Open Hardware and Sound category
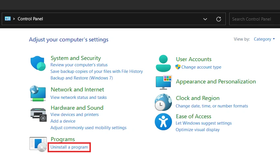The width and height of the screenshot is (280, 154). click(77, 108)
